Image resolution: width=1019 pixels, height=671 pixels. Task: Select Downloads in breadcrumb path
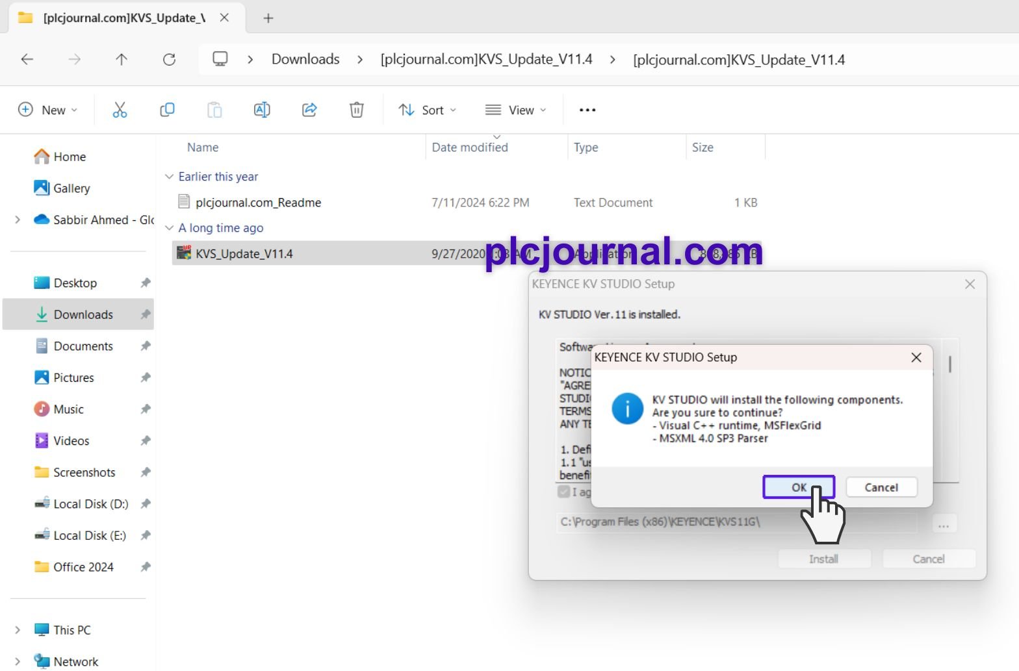[305, 59]
